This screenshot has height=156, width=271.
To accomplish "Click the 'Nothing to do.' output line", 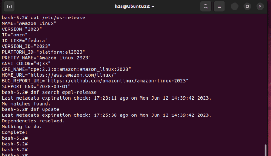I will pos(22,126).
